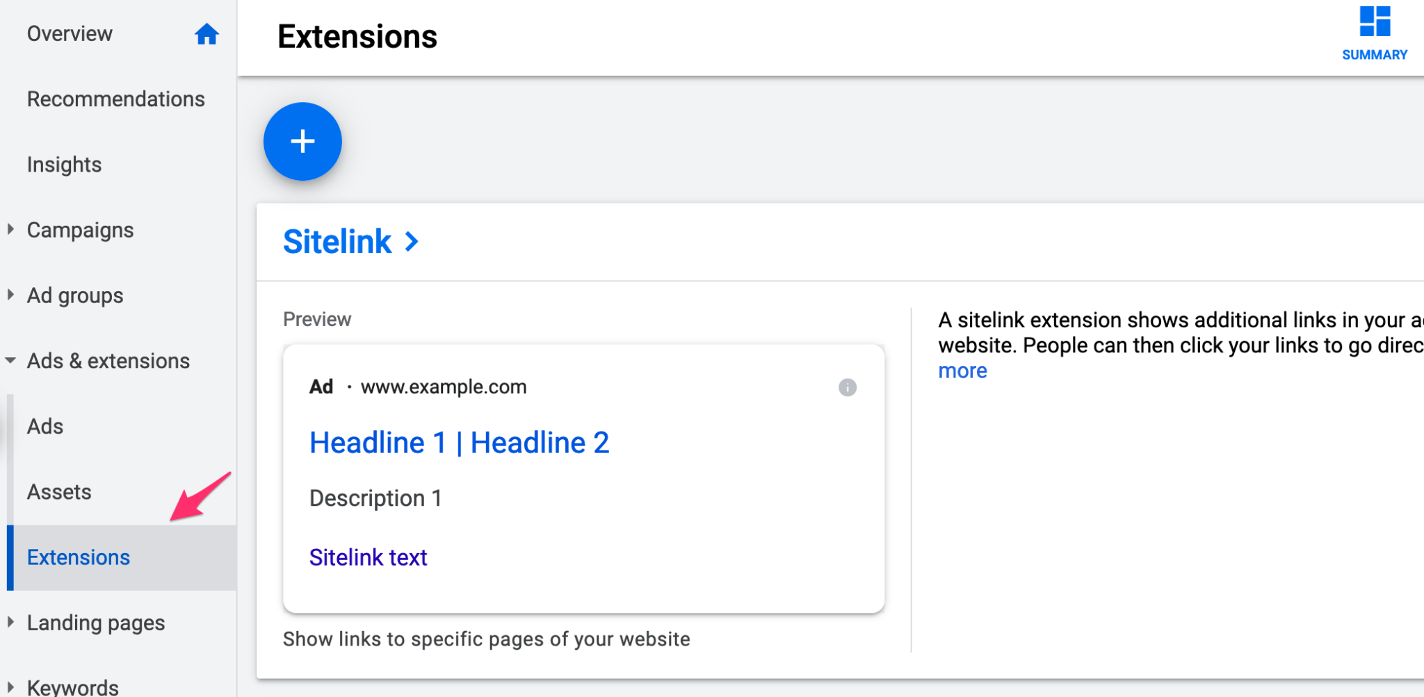The image size is (1424, 697).
Task: Expand the Landing pages section
Action: pos(10,622)
